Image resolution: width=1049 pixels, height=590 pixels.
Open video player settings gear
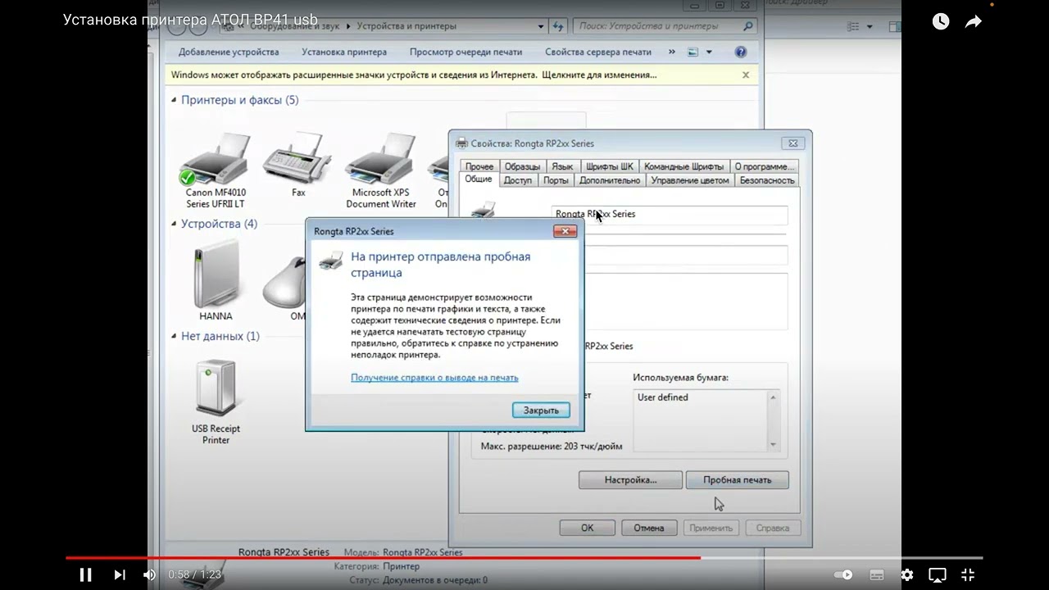[907, 575]
